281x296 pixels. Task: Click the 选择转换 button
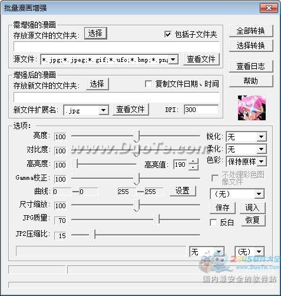[x=251, y=46]
